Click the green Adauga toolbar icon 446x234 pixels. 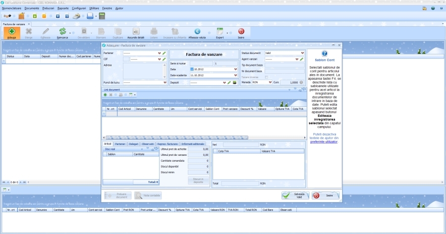11,32
